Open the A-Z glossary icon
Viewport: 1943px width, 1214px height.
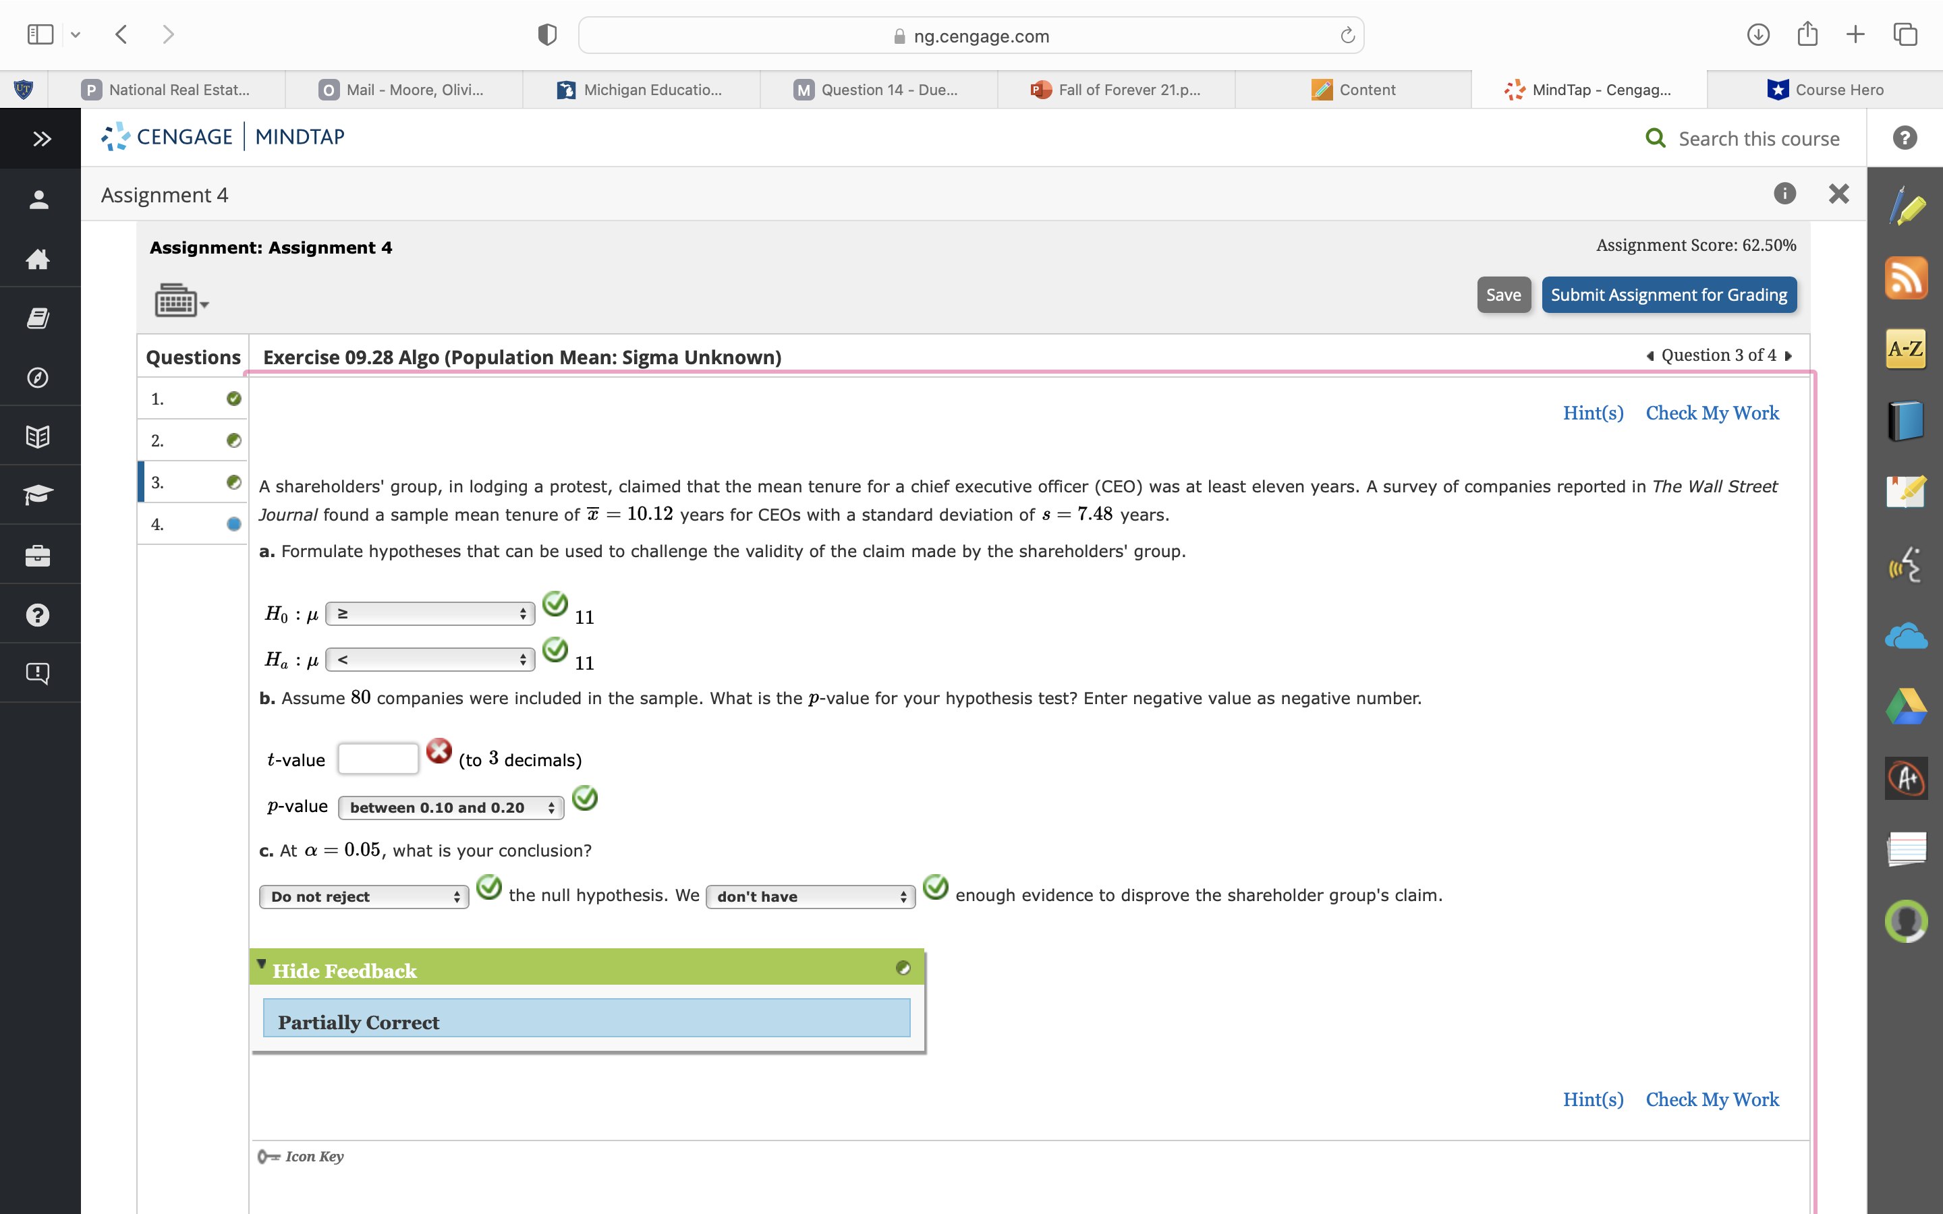[1906, 349]
